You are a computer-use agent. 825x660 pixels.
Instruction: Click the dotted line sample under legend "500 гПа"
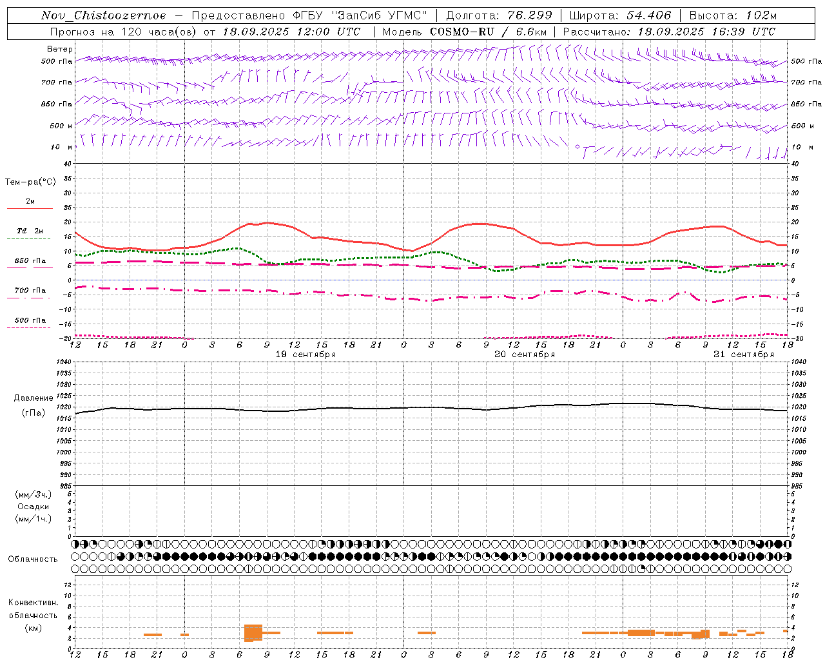coord(29,328)
